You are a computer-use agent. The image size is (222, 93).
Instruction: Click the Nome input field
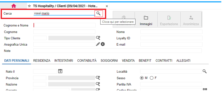[x=171, y=32]
